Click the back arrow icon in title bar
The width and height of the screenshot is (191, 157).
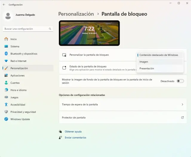pyautogui.click(x=4, y=4)
